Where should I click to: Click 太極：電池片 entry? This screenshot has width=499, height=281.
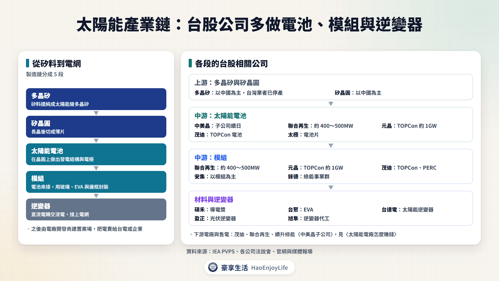(303, 135)
